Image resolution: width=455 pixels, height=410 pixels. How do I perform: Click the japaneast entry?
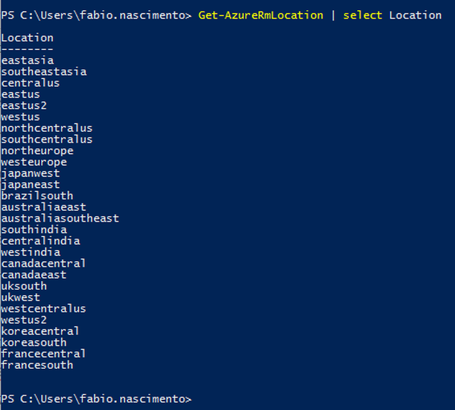30,184
